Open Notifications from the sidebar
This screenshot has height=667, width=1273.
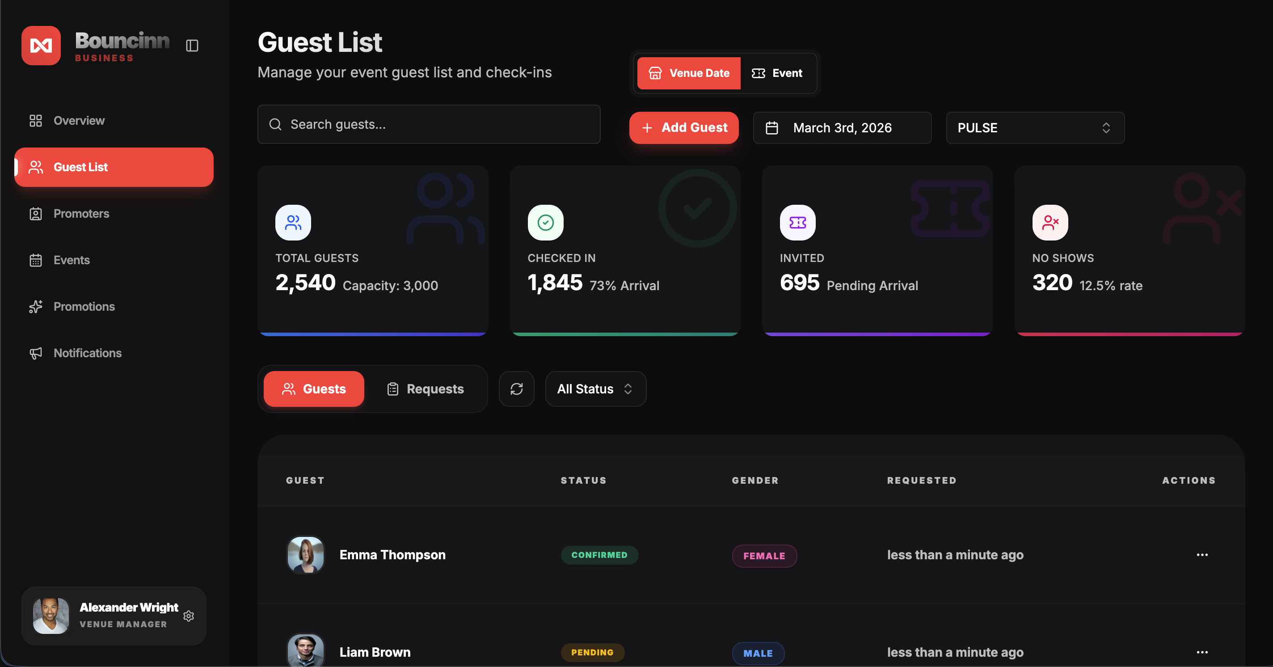point(87,353)
